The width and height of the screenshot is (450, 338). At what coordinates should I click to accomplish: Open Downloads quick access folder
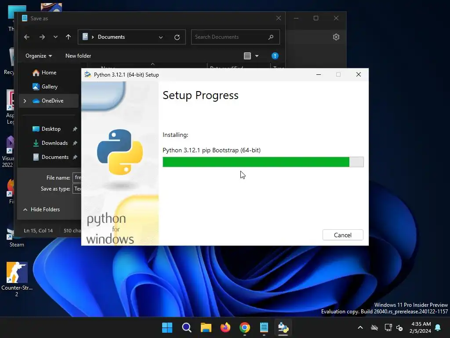[51, 143]
